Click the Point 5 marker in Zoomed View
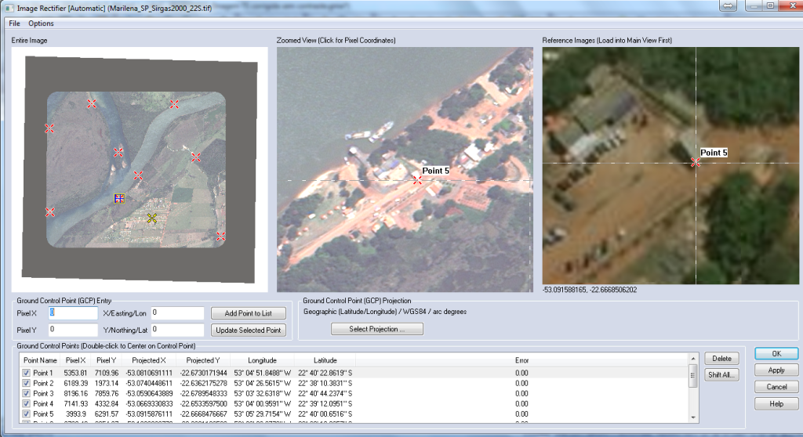803x437 pixels. click(417, 179)
